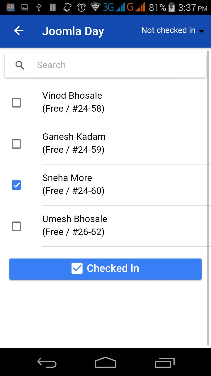Check the box for Ganesh Kadam

[16, 144]
